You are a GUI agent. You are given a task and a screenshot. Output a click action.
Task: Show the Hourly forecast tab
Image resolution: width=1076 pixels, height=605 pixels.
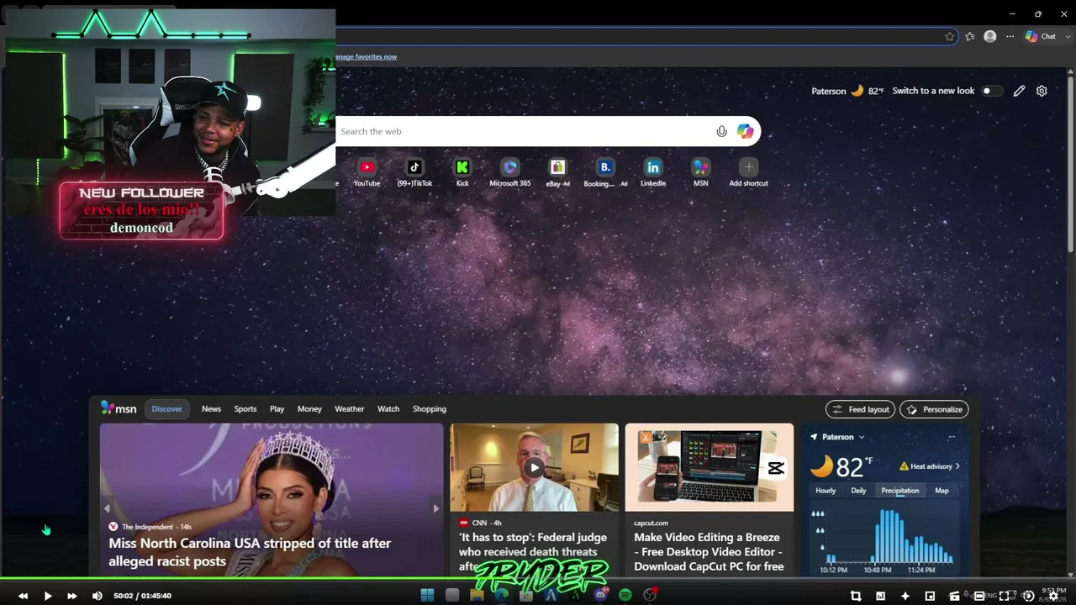coord(825,491)
